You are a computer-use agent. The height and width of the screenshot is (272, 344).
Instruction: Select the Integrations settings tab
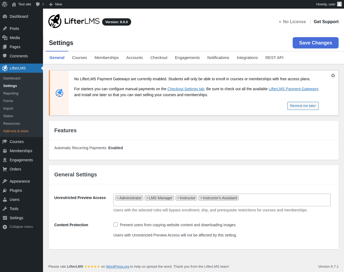247,58
